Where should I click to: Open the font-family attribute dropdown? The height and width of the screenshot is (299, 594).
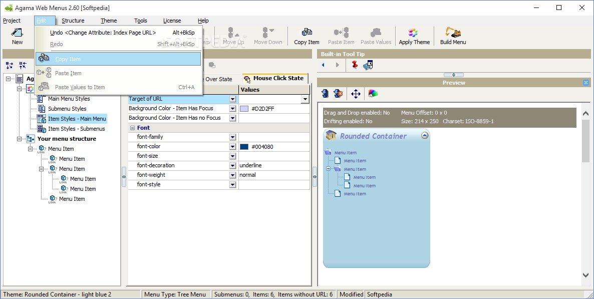click(x=232, y=137)
